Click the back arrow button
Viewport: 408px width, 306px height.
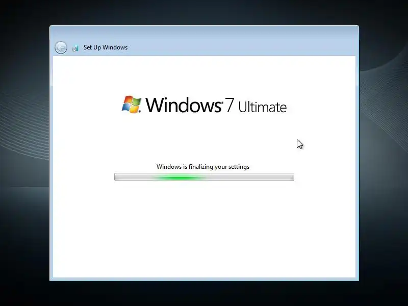tap(61, 47)
